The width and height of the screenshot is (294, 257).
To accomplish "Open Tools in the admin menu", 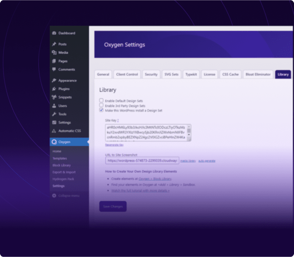I will point(62,114).
